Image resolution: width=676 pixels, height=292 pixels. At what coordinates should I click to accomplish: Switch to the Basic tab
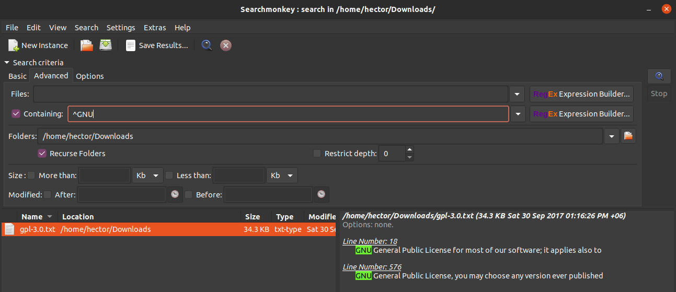[17, 76]
